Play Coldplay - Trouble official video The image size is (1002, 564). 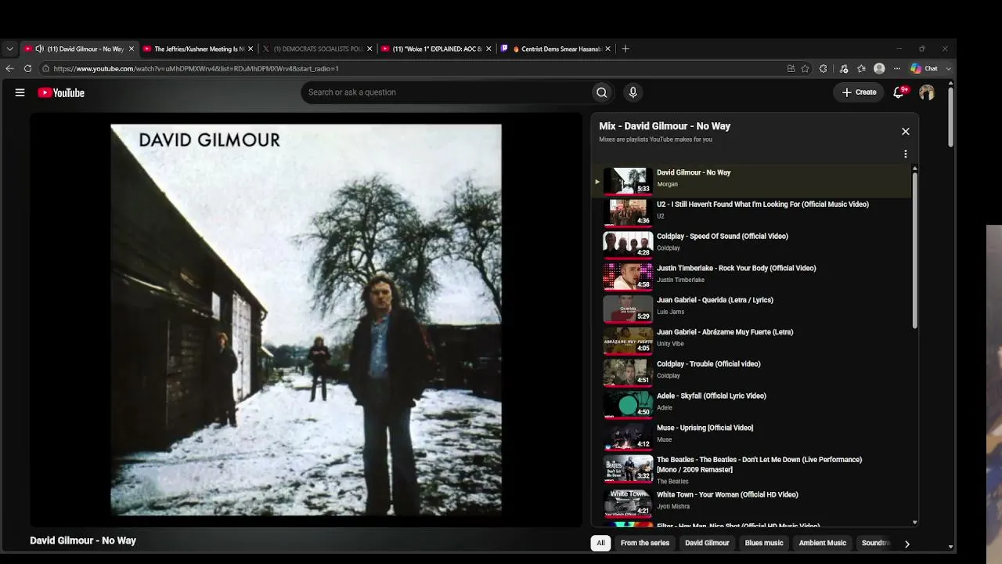751,371
